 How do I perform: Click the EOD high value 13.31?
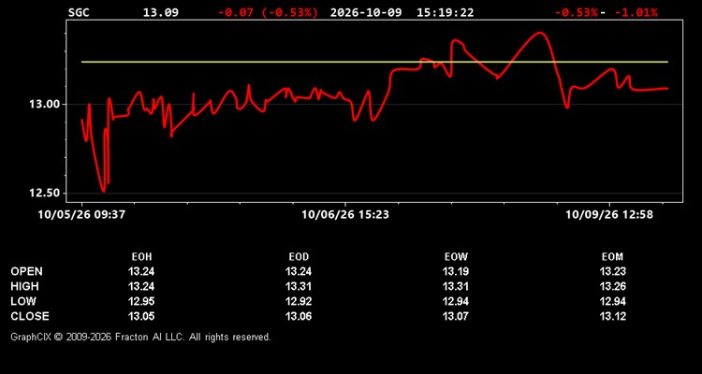pyautogui.click(x=299, y=286)
